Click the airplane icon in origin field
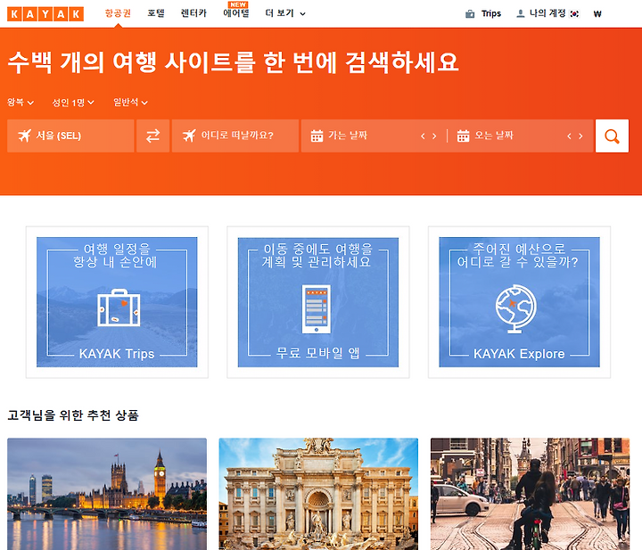The height and width of the screenshot is (550, 642). click(x=25, y=135)
